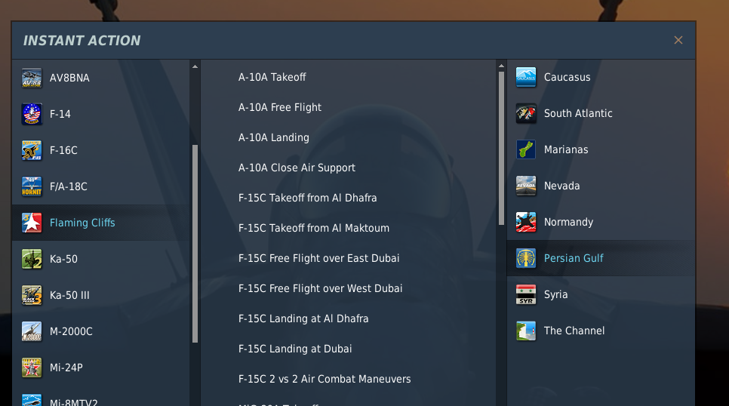Click the F-14 Tomcat module icon
Viewport: 729px width, 406px height.
[32, 114]
